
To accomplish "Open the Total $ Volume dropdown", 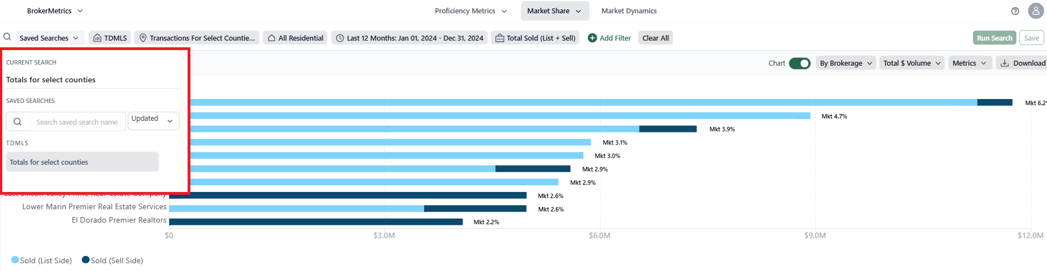I will point(912,63).
